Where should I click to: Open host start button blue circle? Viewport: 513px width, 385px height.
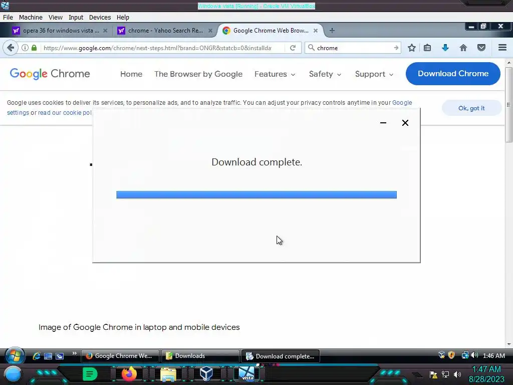click(x=13, y=374)
